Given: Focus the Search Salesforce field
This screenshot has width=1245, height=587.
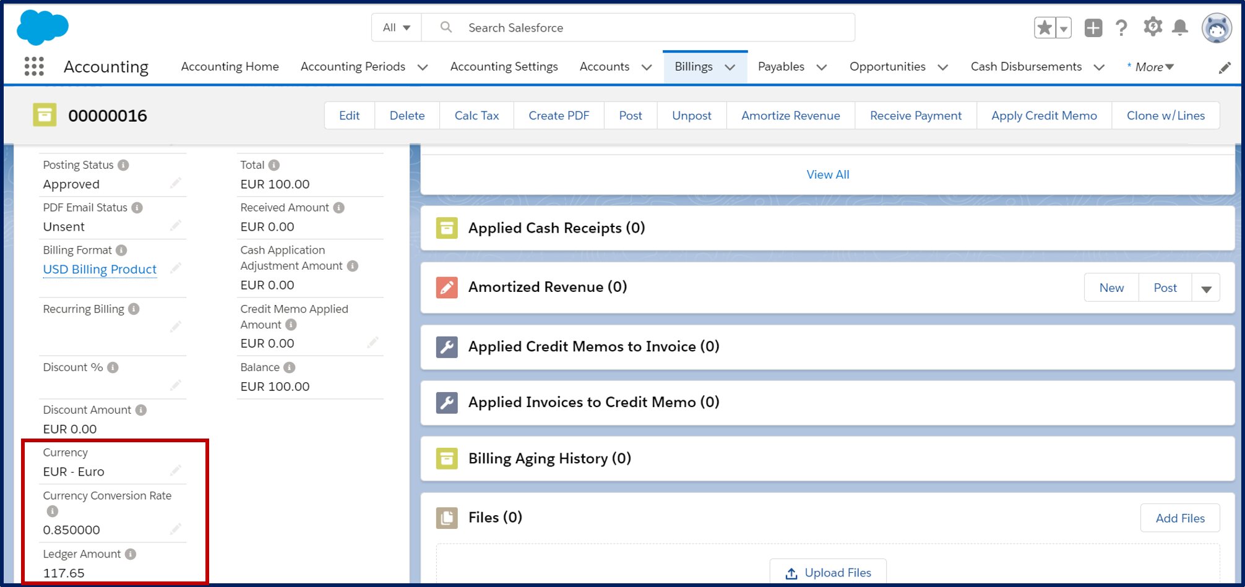Looking at the screenshot, I should (x=638, y=28).
